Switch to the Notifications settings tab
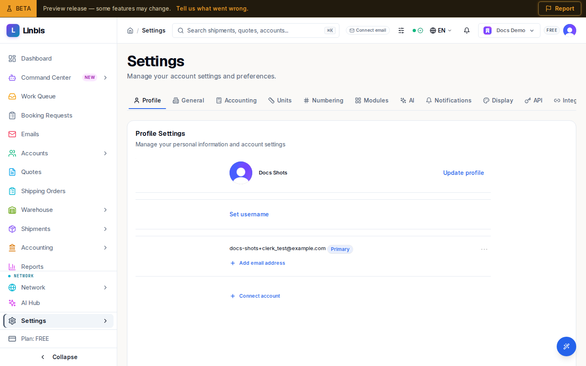The height and width of the screenshot is (366, 586). coord(448,100)
